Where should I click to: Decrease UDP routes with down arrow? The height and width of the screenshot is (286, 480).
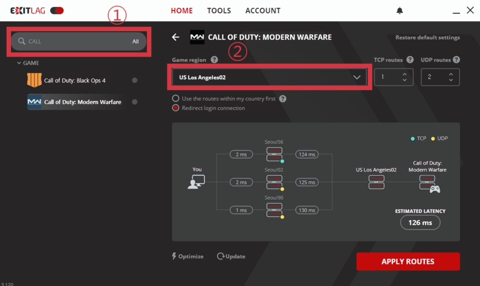(451, 80)
